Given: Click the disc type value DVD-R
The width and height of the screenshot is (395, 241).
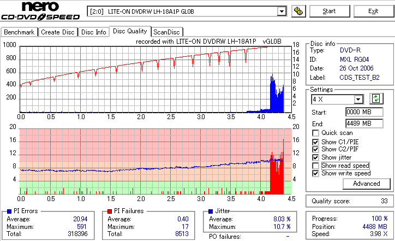Looking at the screenshot, I should click(x=350, y=50).
